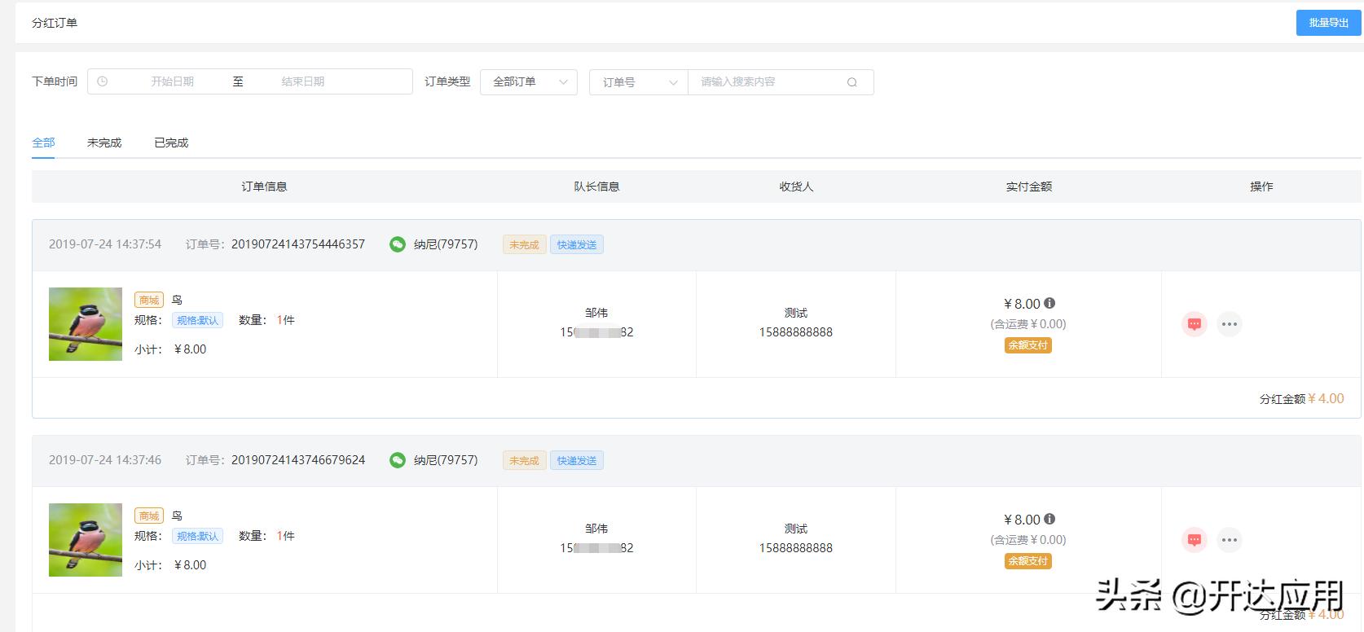The width and height of the screenshot is (1364, 632).
Task: Click timestamp 2019-07-24 14:37:54
Action: coord(105,244)
